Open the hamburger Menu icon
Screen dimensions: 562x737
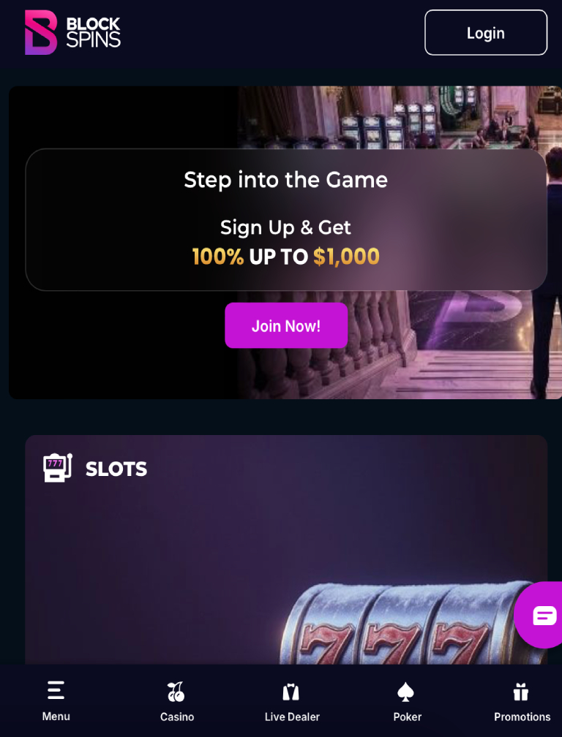pyautogui.click(x=56, y=691)
